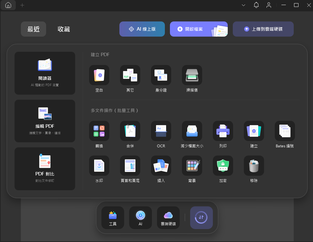Click the Bates 編號 numbering icon
Screen dimensions: 313x242
point(285,131)
